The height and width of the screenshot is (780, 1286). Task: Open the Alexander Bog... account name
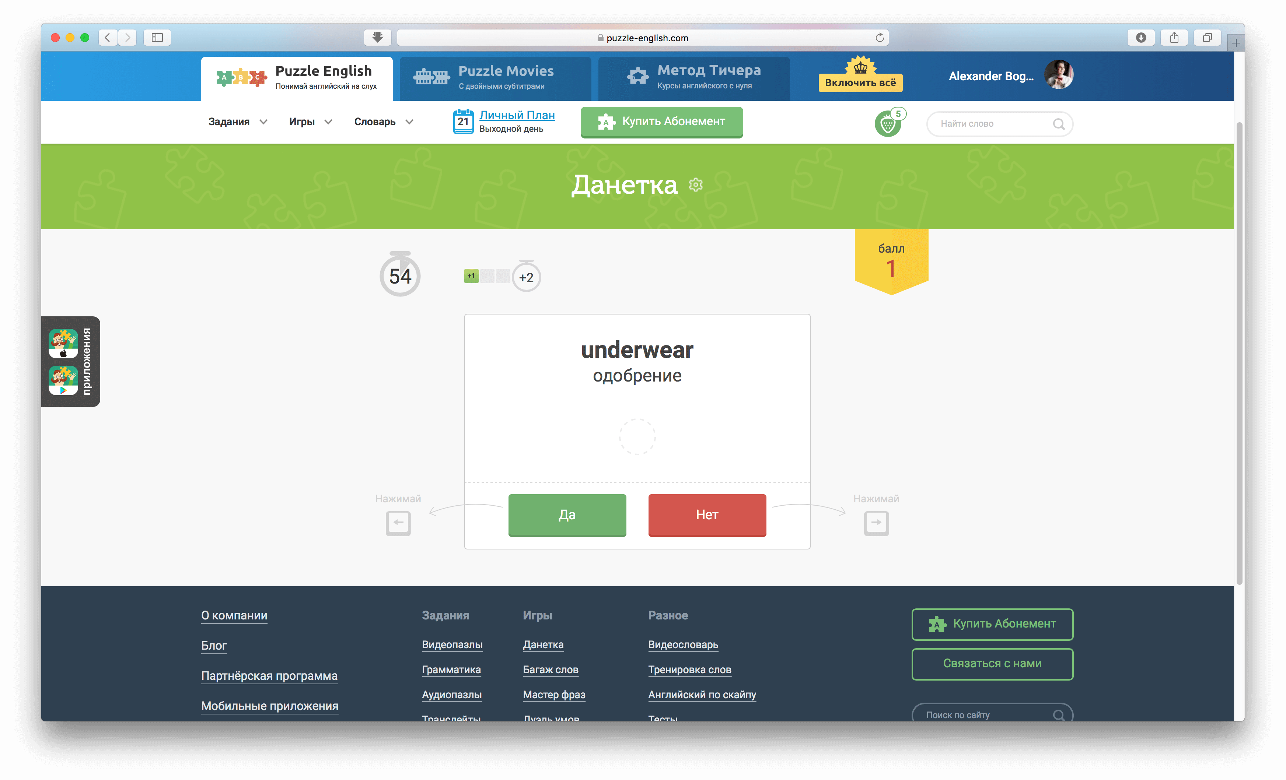tap(990, 76)
